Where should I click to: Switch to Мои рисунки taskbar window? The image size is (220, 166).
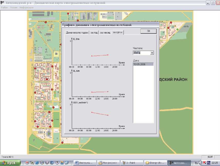click(108, 163)
